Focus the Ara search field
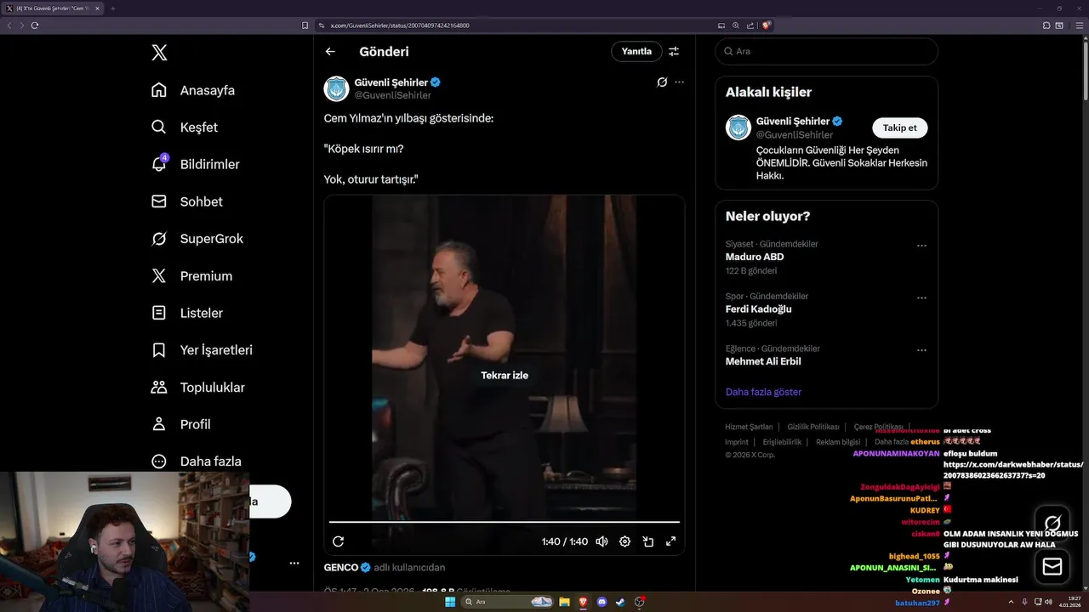Viewport: 1089px width, 612px height. [x=826, y=51]
